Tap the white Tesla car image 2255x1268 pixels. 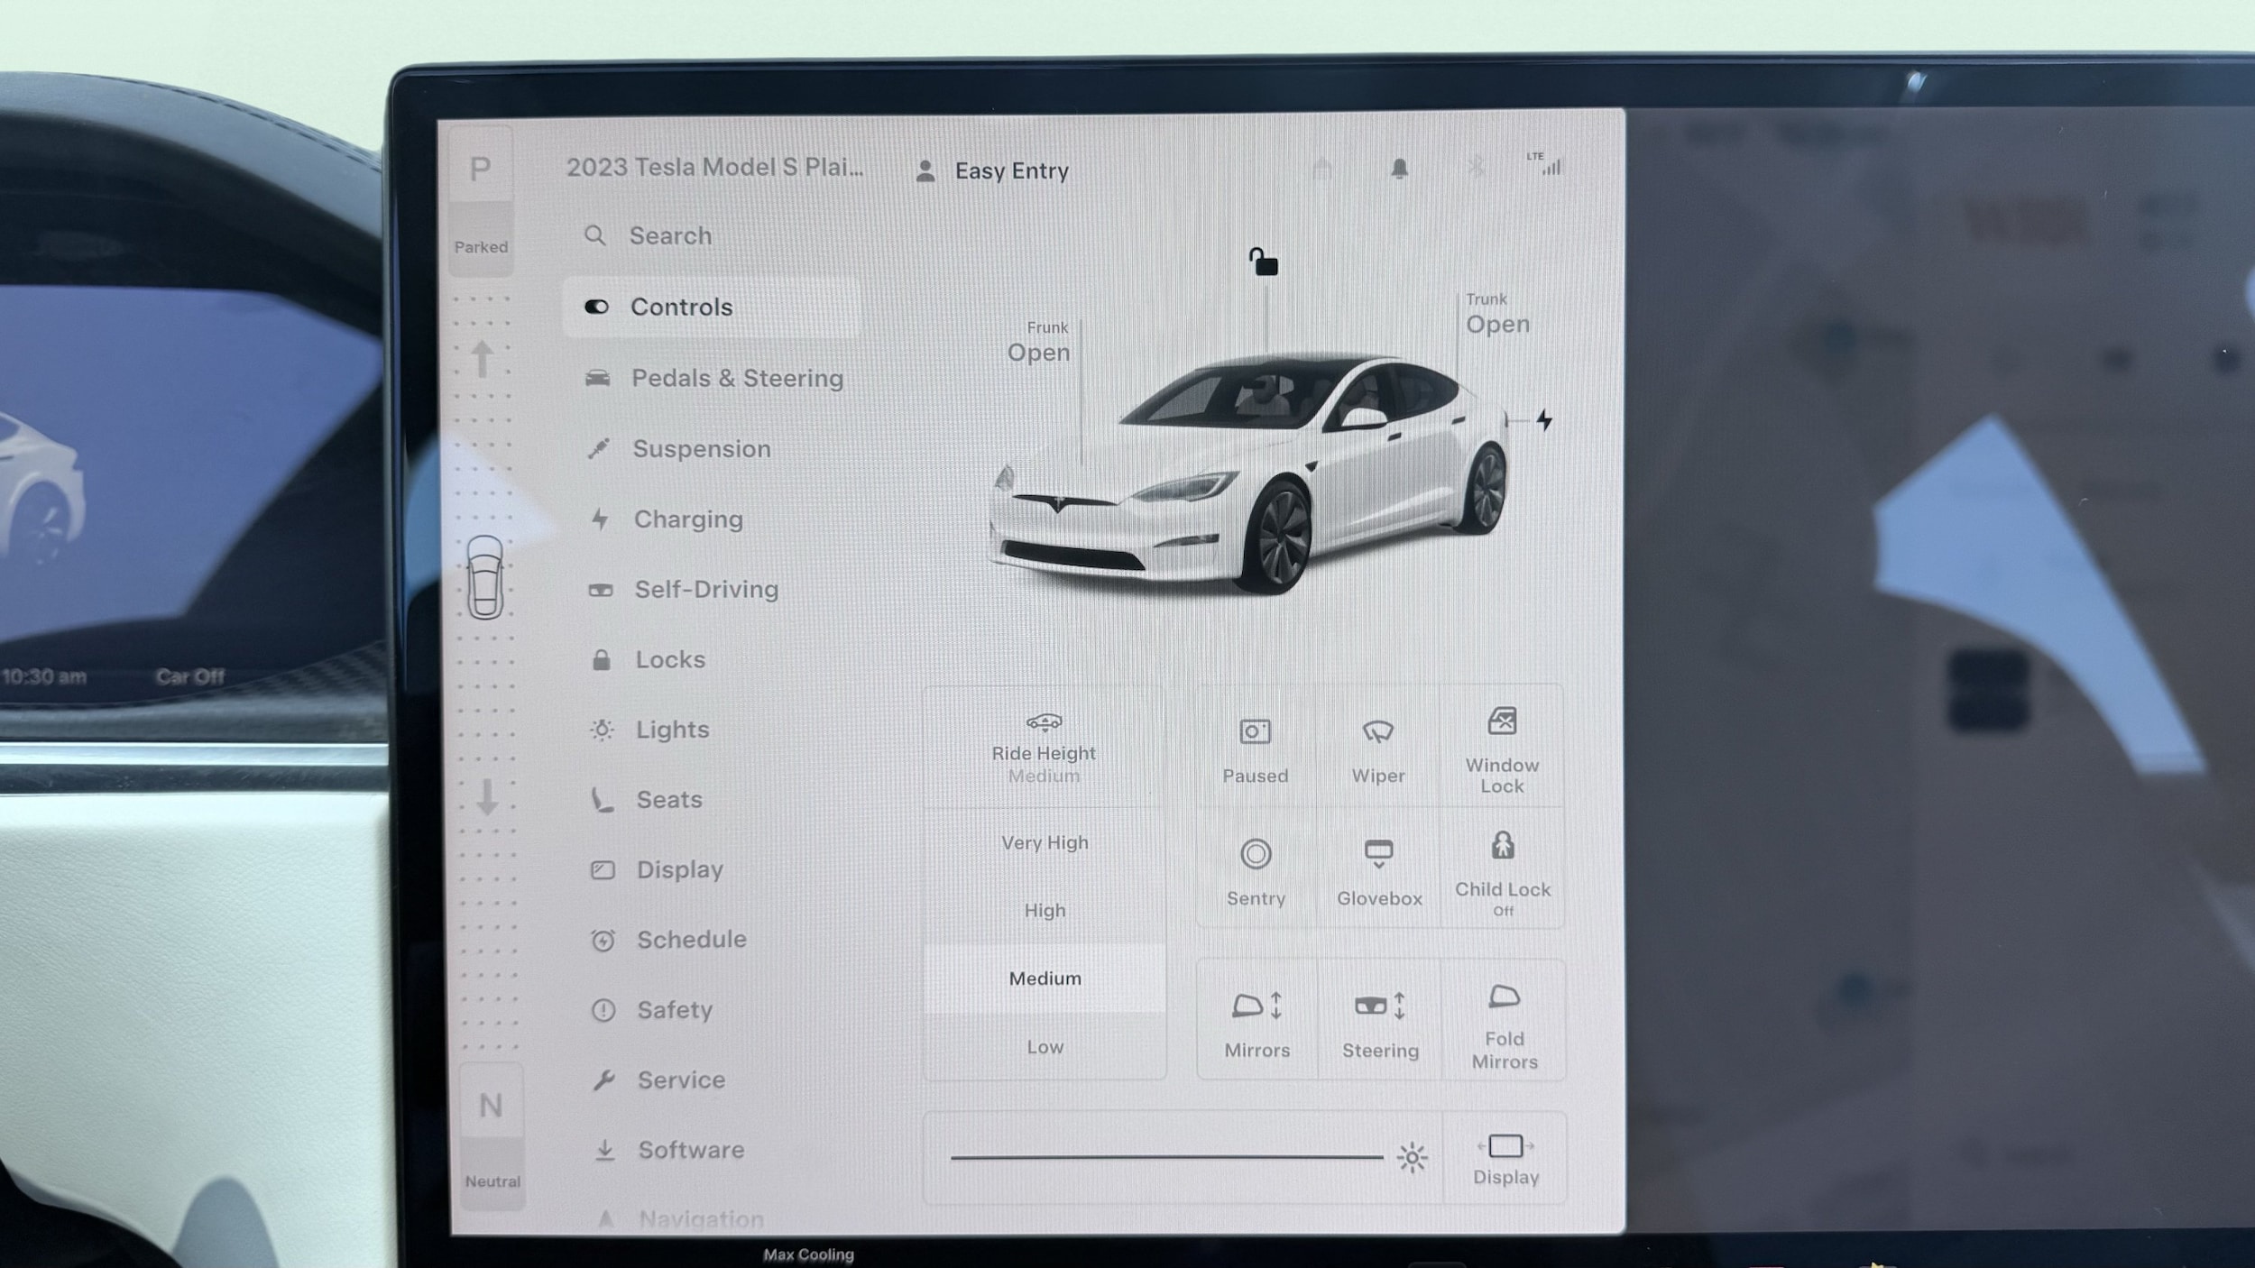click(1249, 473)
